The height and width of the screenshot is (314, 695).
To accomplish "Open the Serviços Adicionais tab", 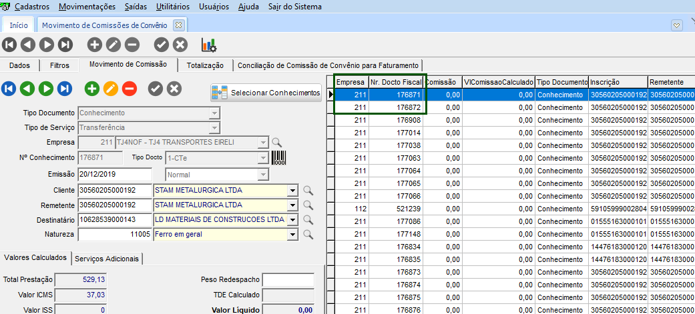I will [x=107, y=258].
